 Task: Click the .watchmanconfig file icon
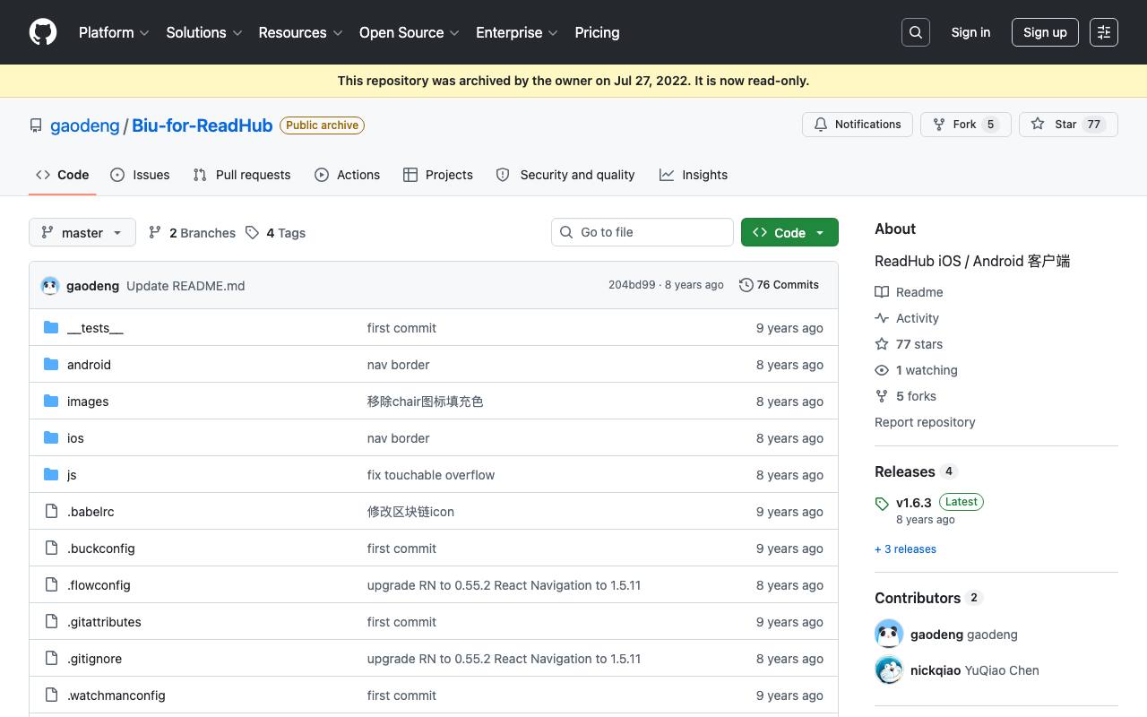click(51, 695)
